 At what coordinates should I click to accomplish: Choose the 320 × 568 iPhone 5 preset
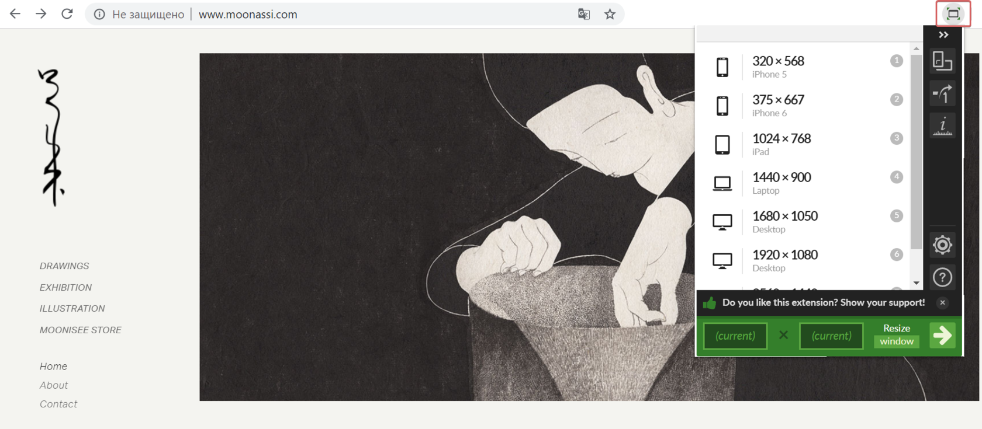(804, 67)
